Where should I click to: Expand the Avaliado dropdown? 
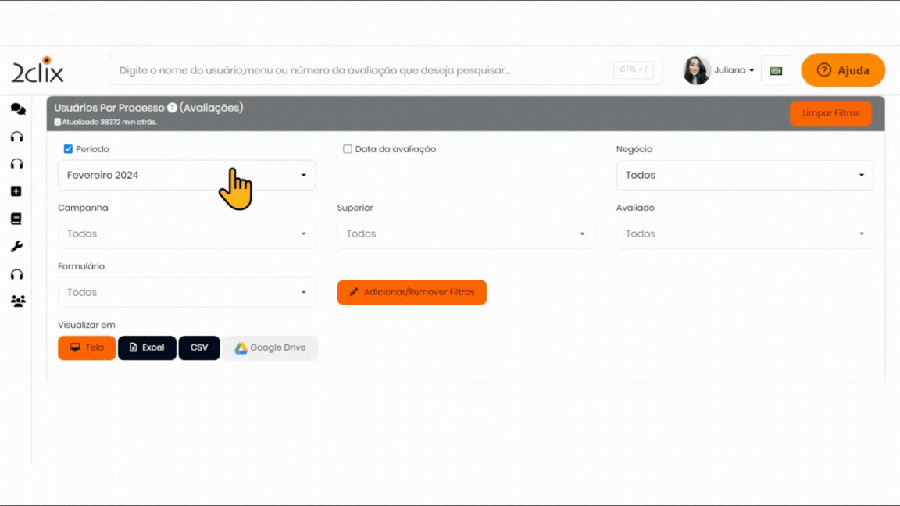click(x=745, y=233)
